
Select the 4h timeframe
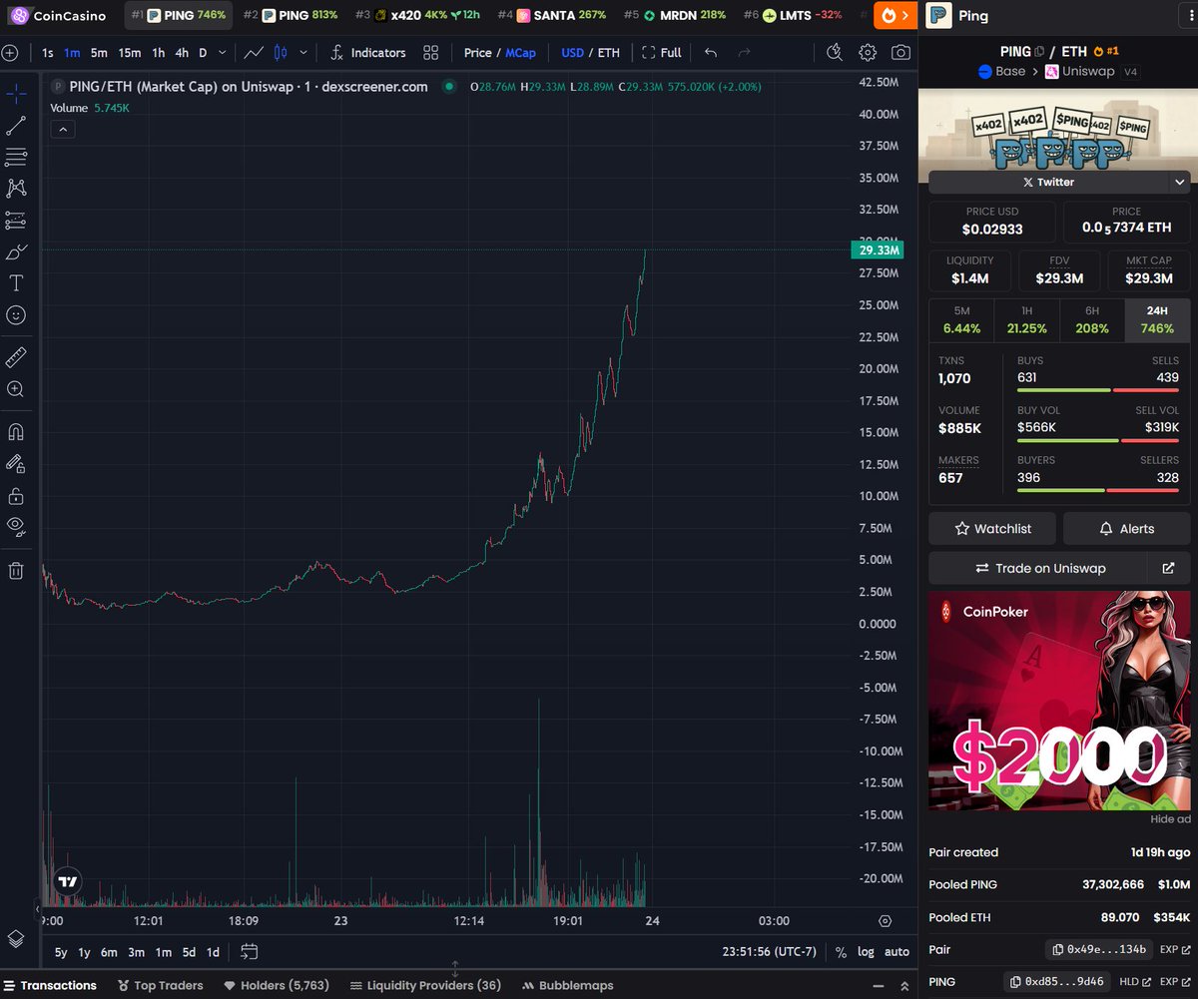[x=182, y=52]
